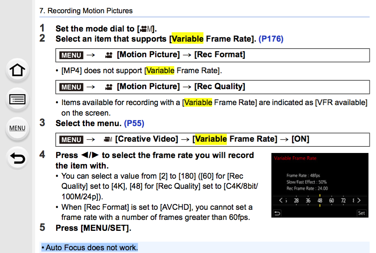The image size is (376, 253).
Task: Click the 48 mark on frame rate scale
Action: (x=320, y=200)
